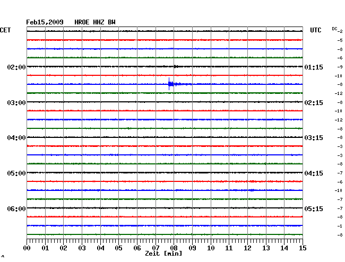This screenshot has height=262, width=345.
Task: Click minute tick label 05
Action: [118, 248]
